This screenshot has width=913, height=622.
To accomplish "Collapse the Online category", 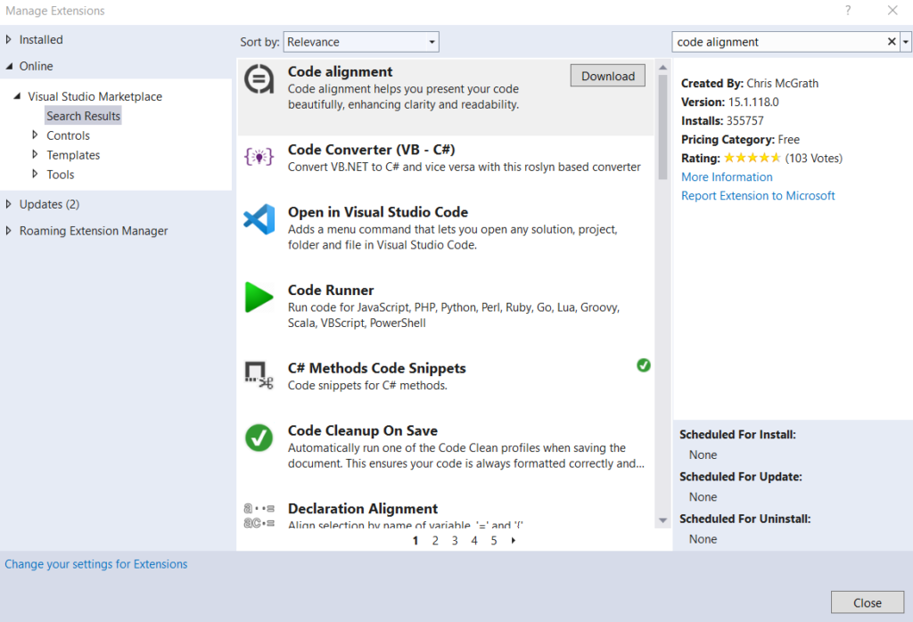I will point(9,66).
